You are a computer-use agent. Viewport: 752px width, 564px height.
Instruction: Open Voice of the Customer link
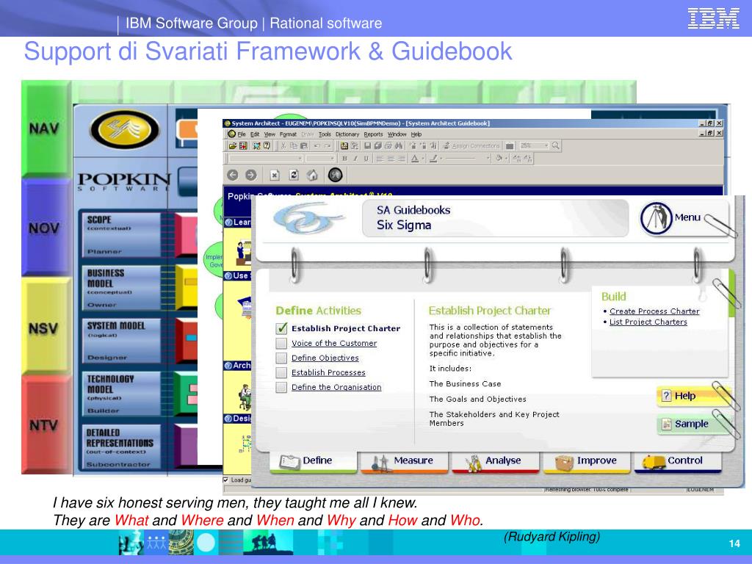click(334, 344)
